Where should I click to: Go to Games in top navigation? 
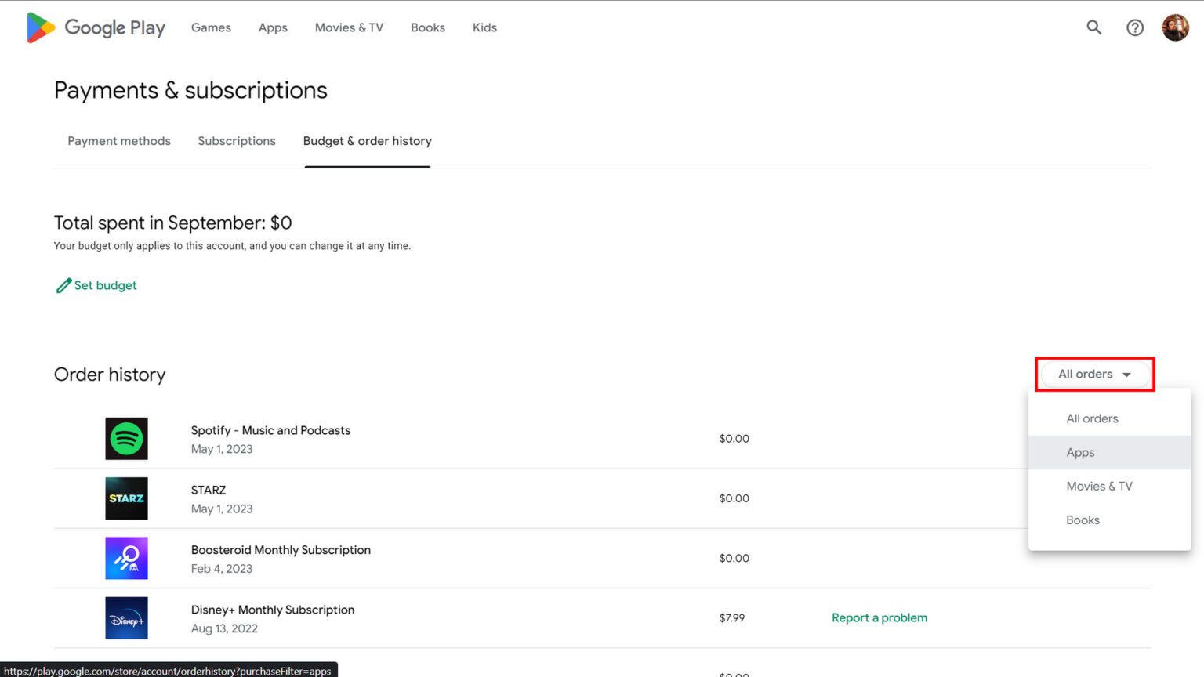click(211, 27)
